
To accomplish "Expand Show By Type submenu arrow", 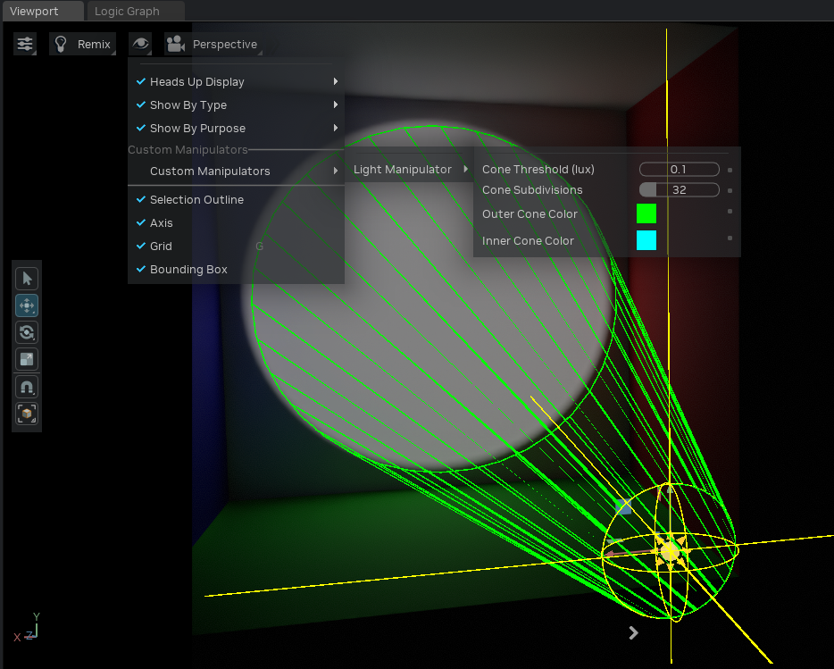I will 336,105.
